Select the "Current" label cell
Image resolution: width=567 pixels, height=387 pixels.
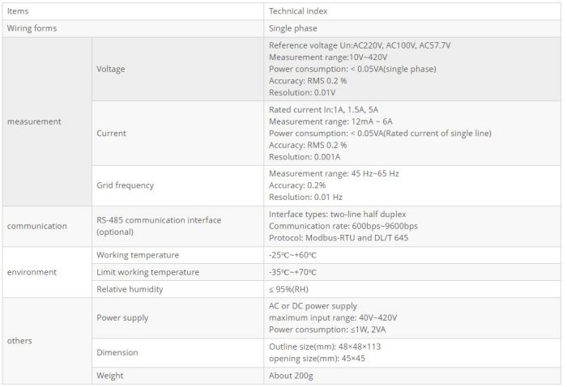point(111,133)
